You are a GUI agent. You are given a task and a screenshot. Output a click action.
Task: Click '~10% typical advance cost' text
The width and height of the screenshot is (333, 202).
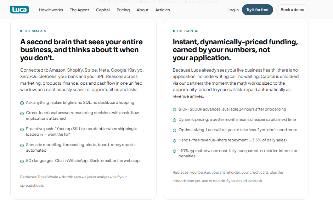point(238,153)
